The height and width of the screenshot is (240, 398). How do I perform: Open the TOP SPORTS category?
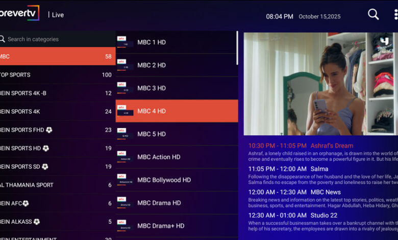[56, 75]
